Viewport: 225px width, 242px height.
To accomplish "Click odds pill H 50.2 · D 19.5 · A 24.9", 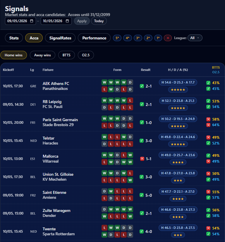I will coord(178,119).
